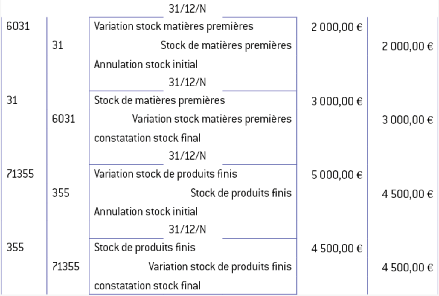
Task: Click the credit account 71355 in last entry
Action: click(x=66, y=266)
